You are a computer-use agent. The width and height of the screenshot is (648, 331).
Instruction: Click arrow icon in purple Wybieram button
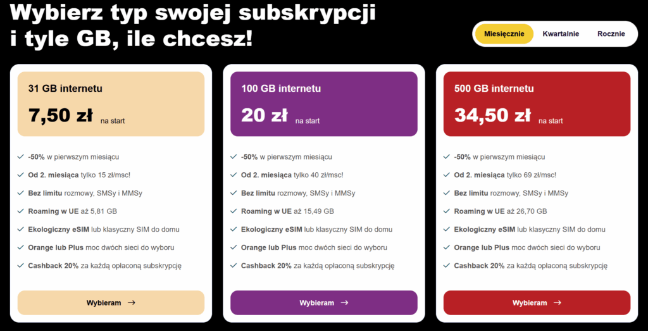point(345,303)
